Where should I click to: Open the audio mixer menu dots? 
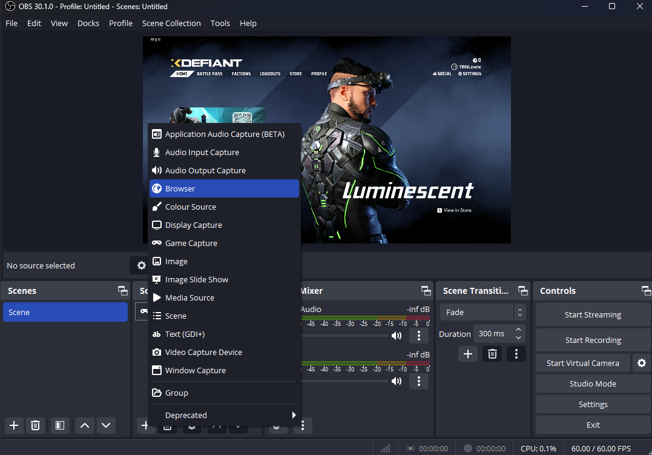(x=303, y=425)
